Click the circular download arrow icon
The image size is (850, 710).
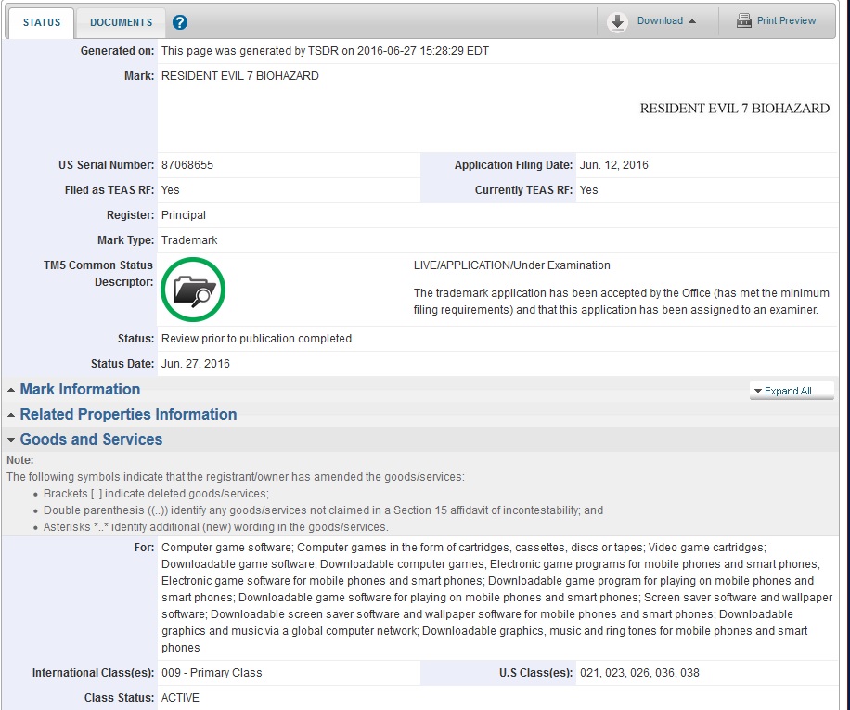point(617,22)
